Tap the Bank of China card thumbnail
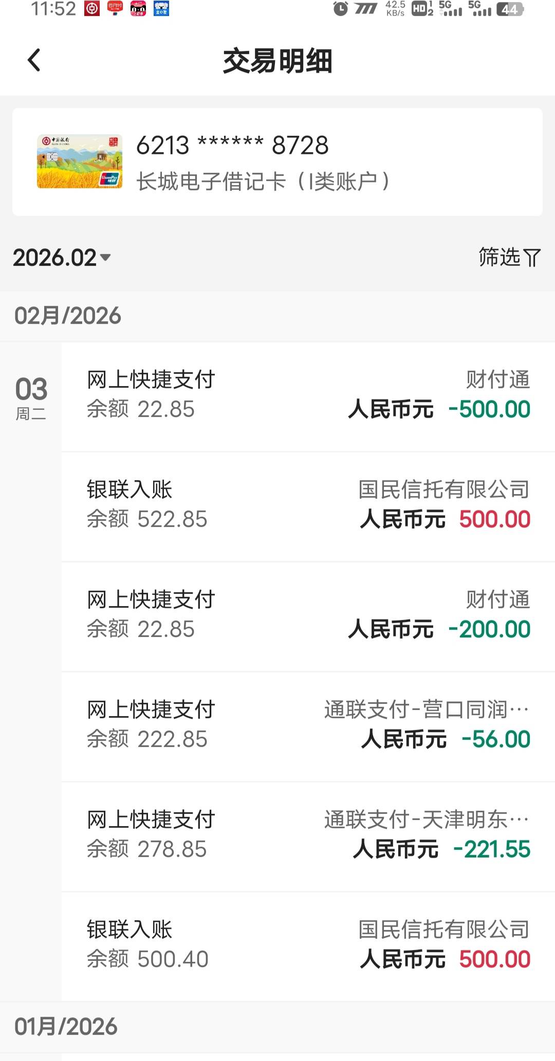Viewport: 555px width, 1061px height. pos(80,161)
